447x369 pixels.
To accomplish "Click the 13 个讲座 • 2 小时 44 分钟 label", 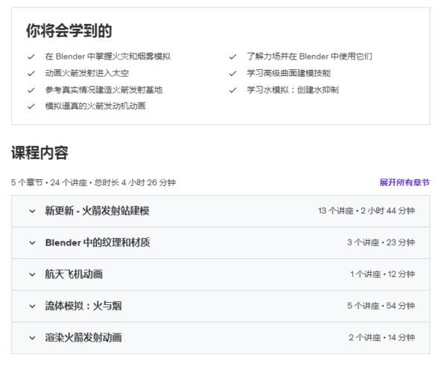I will click(x=366, y=211).
